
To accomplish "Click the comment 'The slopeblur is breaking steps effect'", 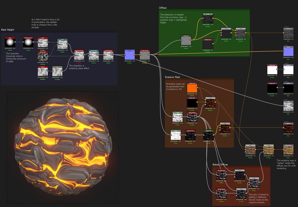I will click(79, 67).
